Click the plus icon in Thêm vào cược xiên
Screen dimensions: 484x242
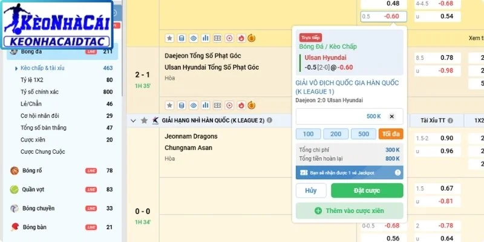click(x=318, y=211)
